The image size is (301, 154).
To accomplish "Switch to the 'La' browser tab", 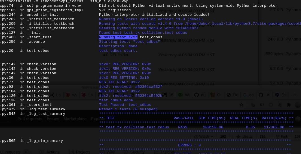I will [x=87, y=95].
